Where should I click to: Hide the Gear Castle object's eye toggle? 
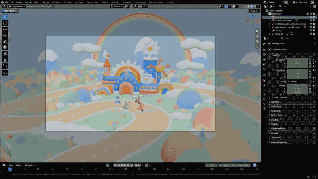coord(311,27)
